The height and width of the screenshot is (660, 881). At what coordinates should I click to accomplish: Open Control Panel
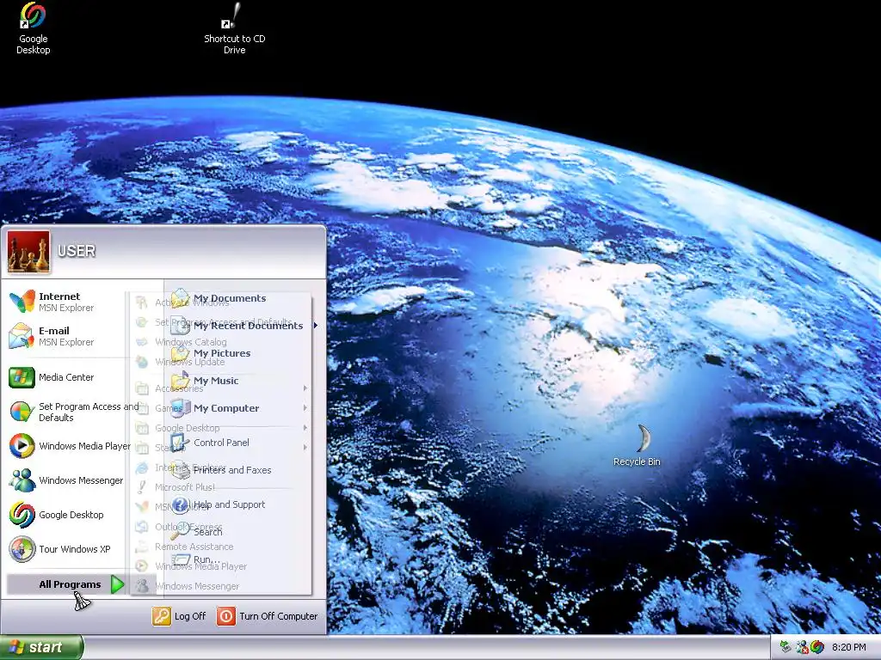[x=211, y=443]
